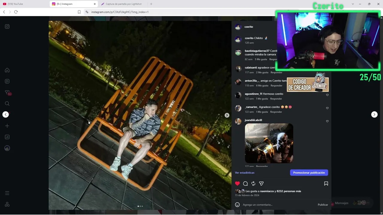Open Instagram search in the sidebar
This screenshot has width=383, height=215.
[x=7, y=104]
